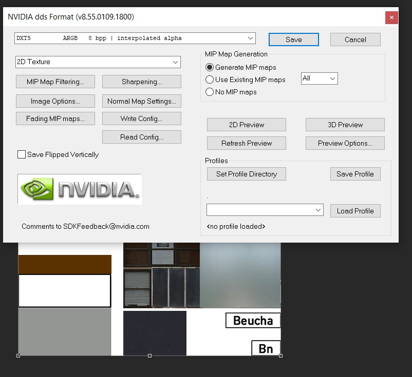Open the MIP level count dropdown showing All
This screenshot has width=412, height=377.
tap(319, 78)
